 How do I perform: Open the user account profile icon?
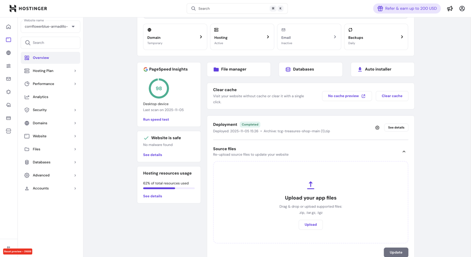pos(462,8)
